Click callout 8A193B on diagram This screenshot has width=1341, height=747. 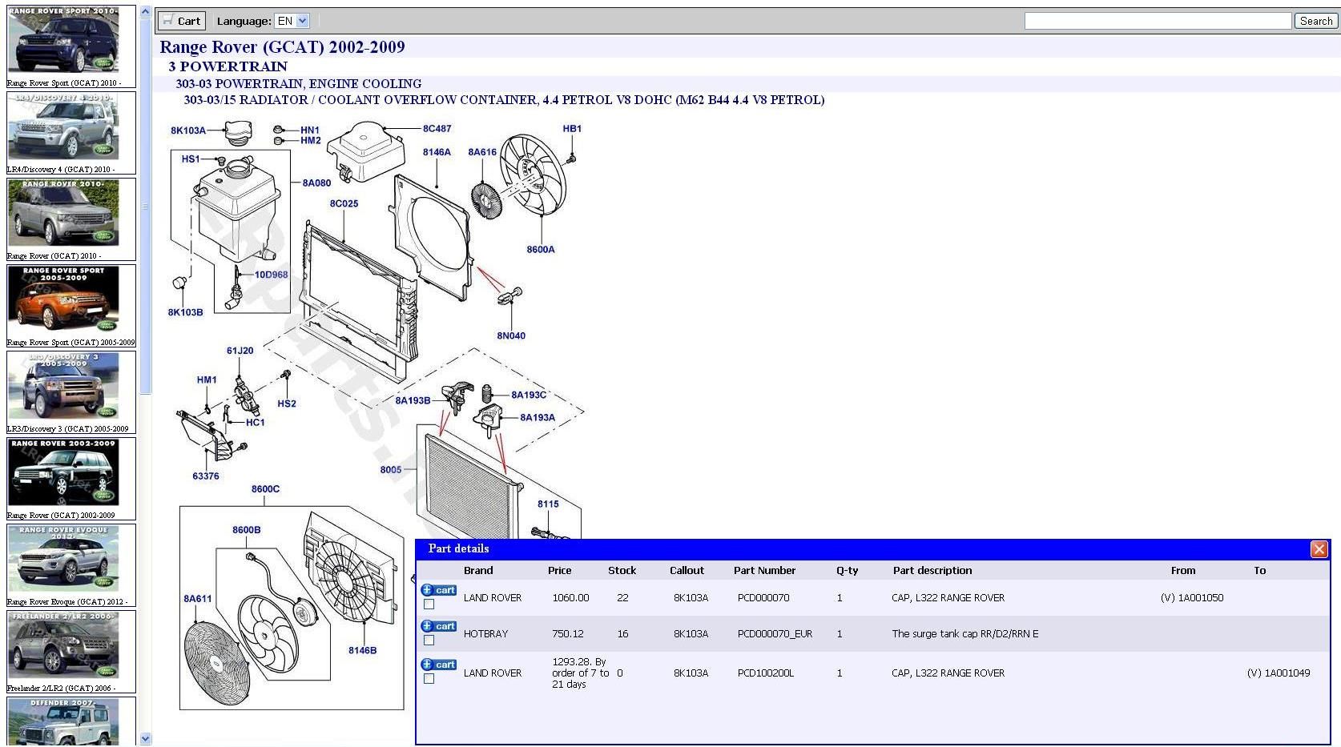pos(413,400)
